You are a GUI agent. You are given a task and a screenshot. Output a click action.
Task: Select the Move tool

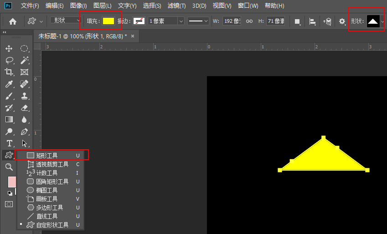click(x=9, y=48)
